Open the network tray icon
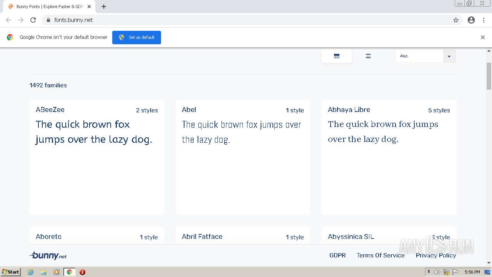The height and width of the screenshot is (277, 492). [446, 272]
